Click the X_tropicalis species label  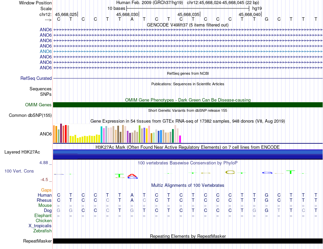click(x=40, y=226)
